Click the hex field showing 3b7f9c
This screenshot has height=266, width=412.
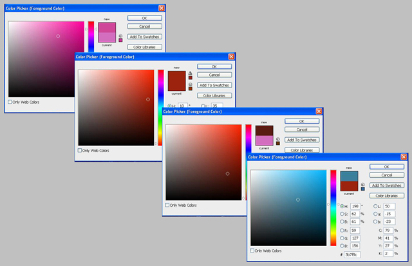point(352,254)
